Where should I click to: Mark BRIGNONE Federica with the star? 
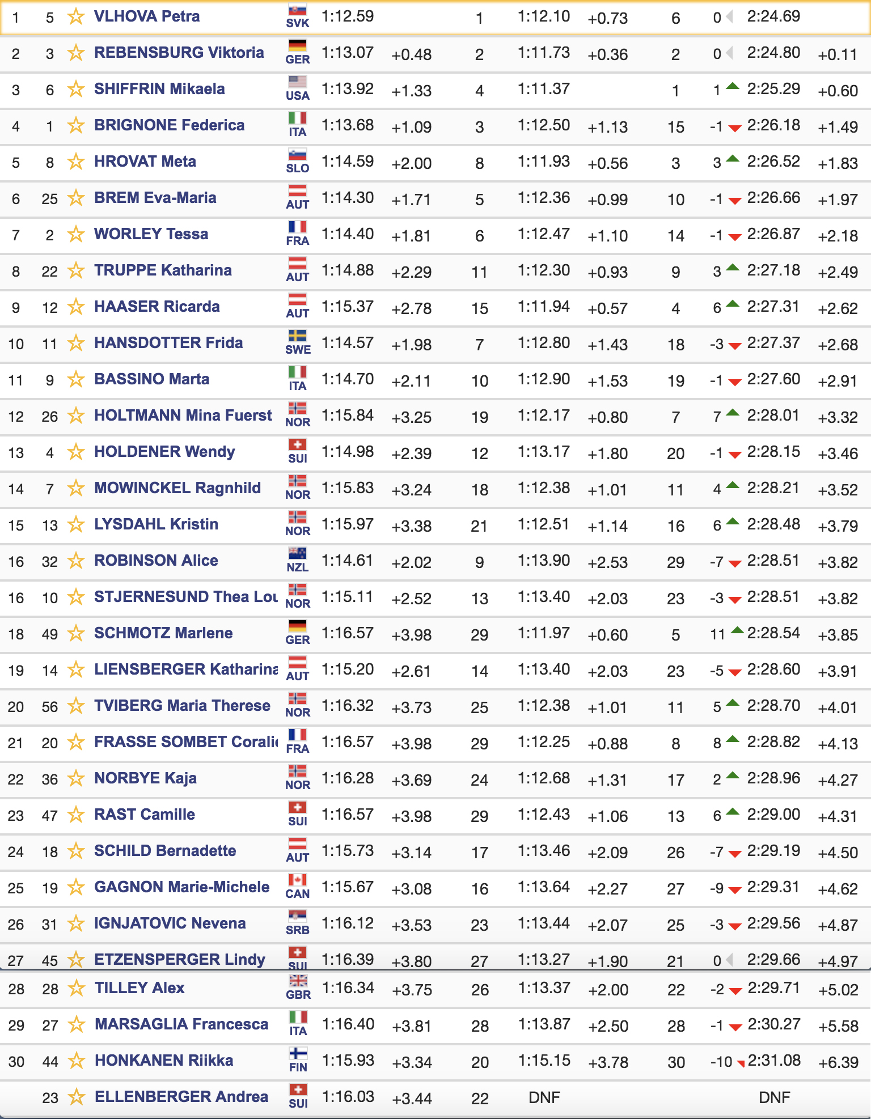click(x=76, y=125)
